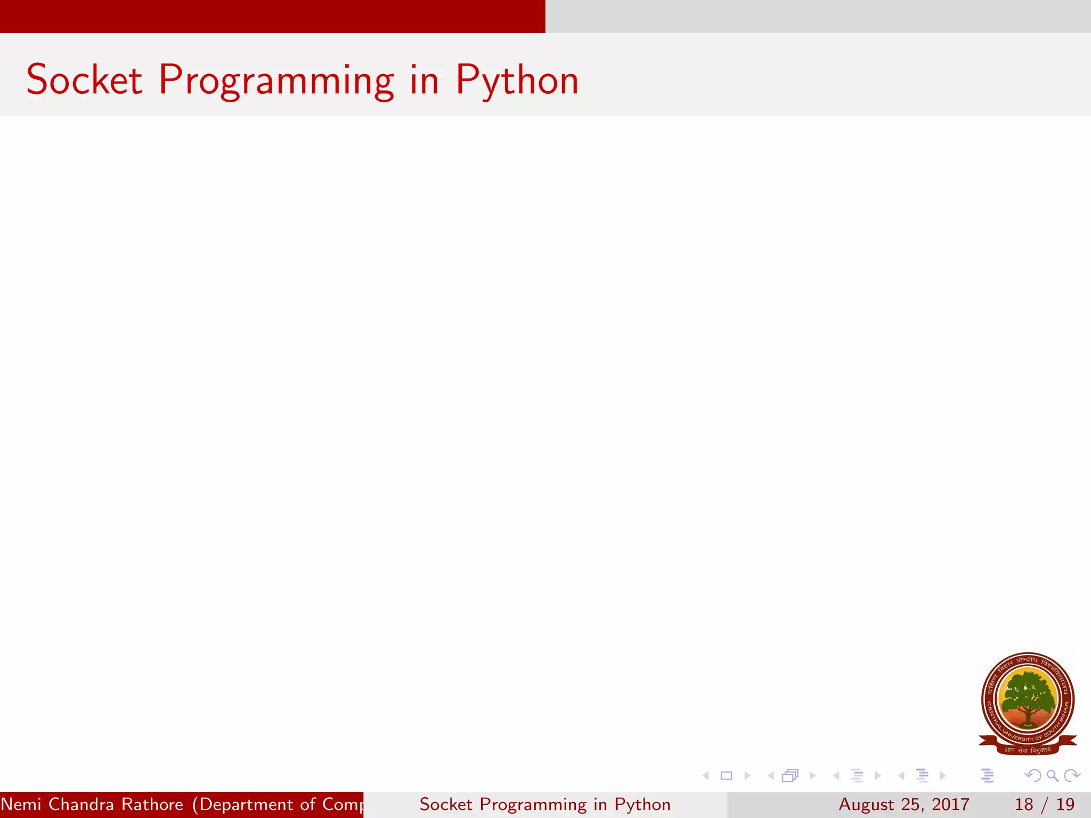Click the next slide arrow

tap(747, 776)
